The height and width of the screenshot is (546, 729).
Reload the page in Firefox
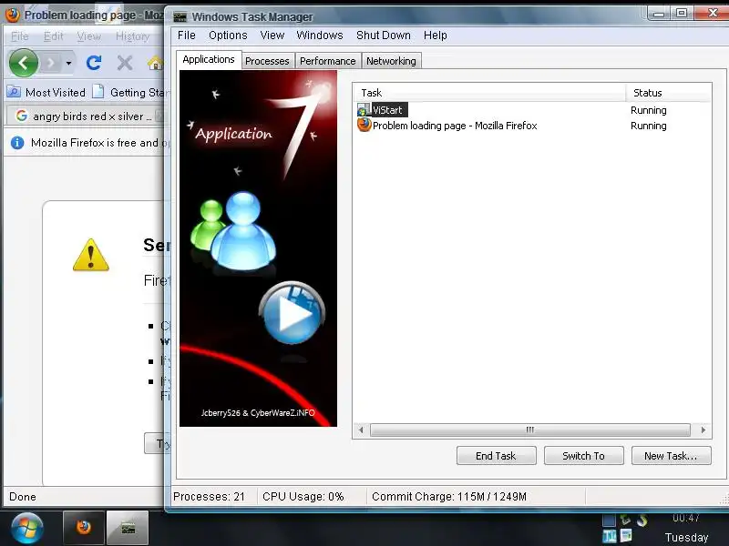pos(94,63)
